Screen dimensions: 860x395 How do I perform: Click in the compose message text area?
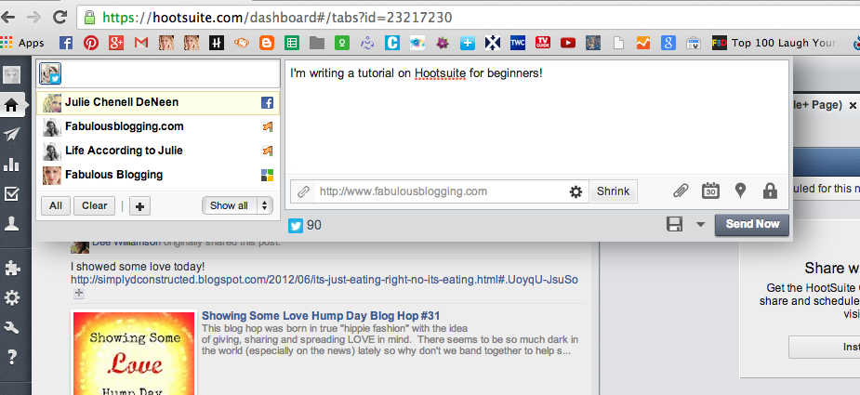537,117
